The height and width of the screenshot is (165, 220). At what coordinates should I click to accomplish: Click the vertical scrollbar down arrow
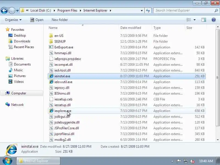(x=218, y=140)
